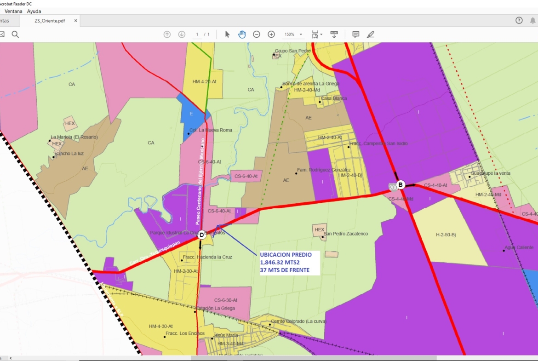Add a comment with the note icon
Screen dimensions: 538x361
point(355,34)
